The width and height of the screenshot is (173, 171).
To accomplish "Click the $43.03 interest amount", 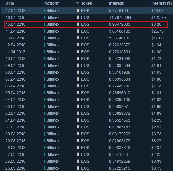I will pos(157,11).
